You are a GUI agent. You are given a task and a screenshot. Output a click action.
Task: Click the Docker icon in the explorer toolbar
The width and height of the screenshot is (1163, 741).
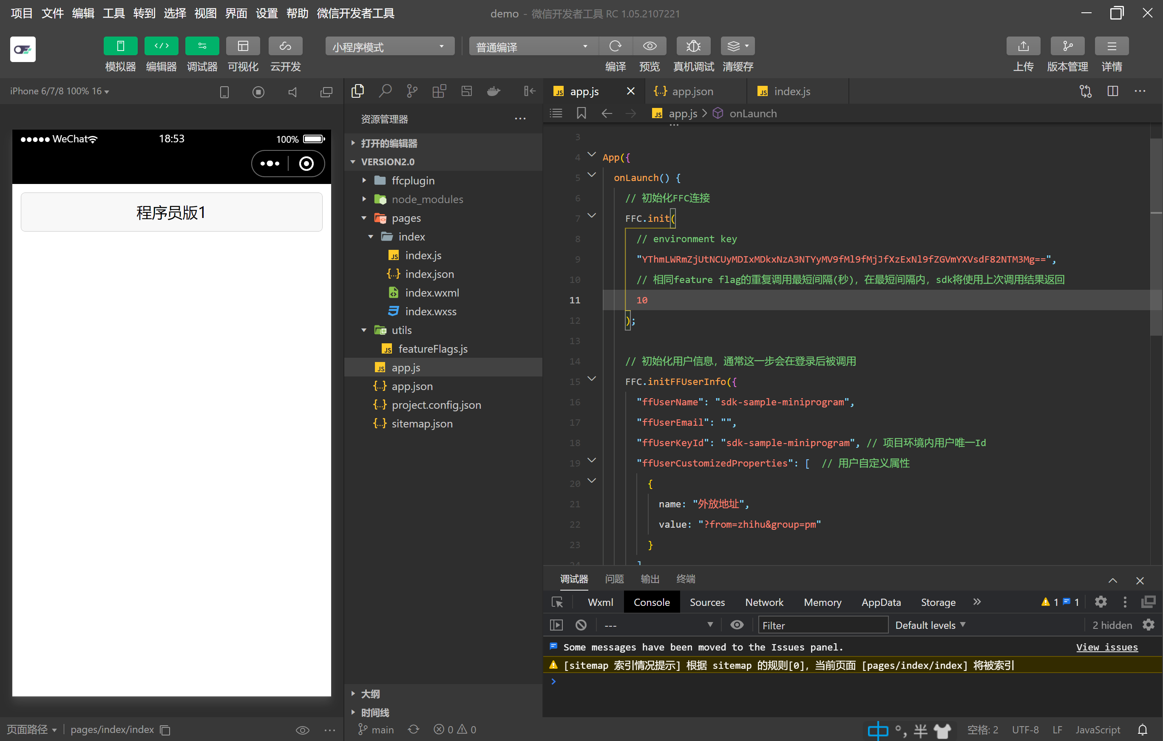[x=493, y=91]
